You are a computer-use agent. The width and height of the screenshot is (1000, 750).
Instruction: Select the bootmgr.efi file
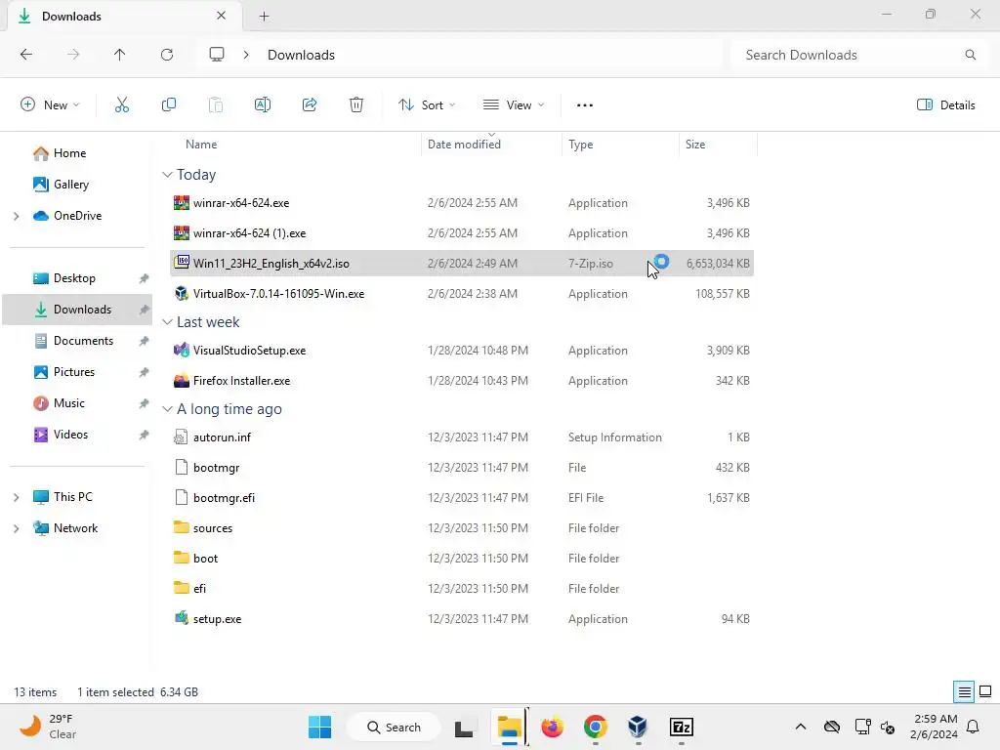[x=462, y=498]
